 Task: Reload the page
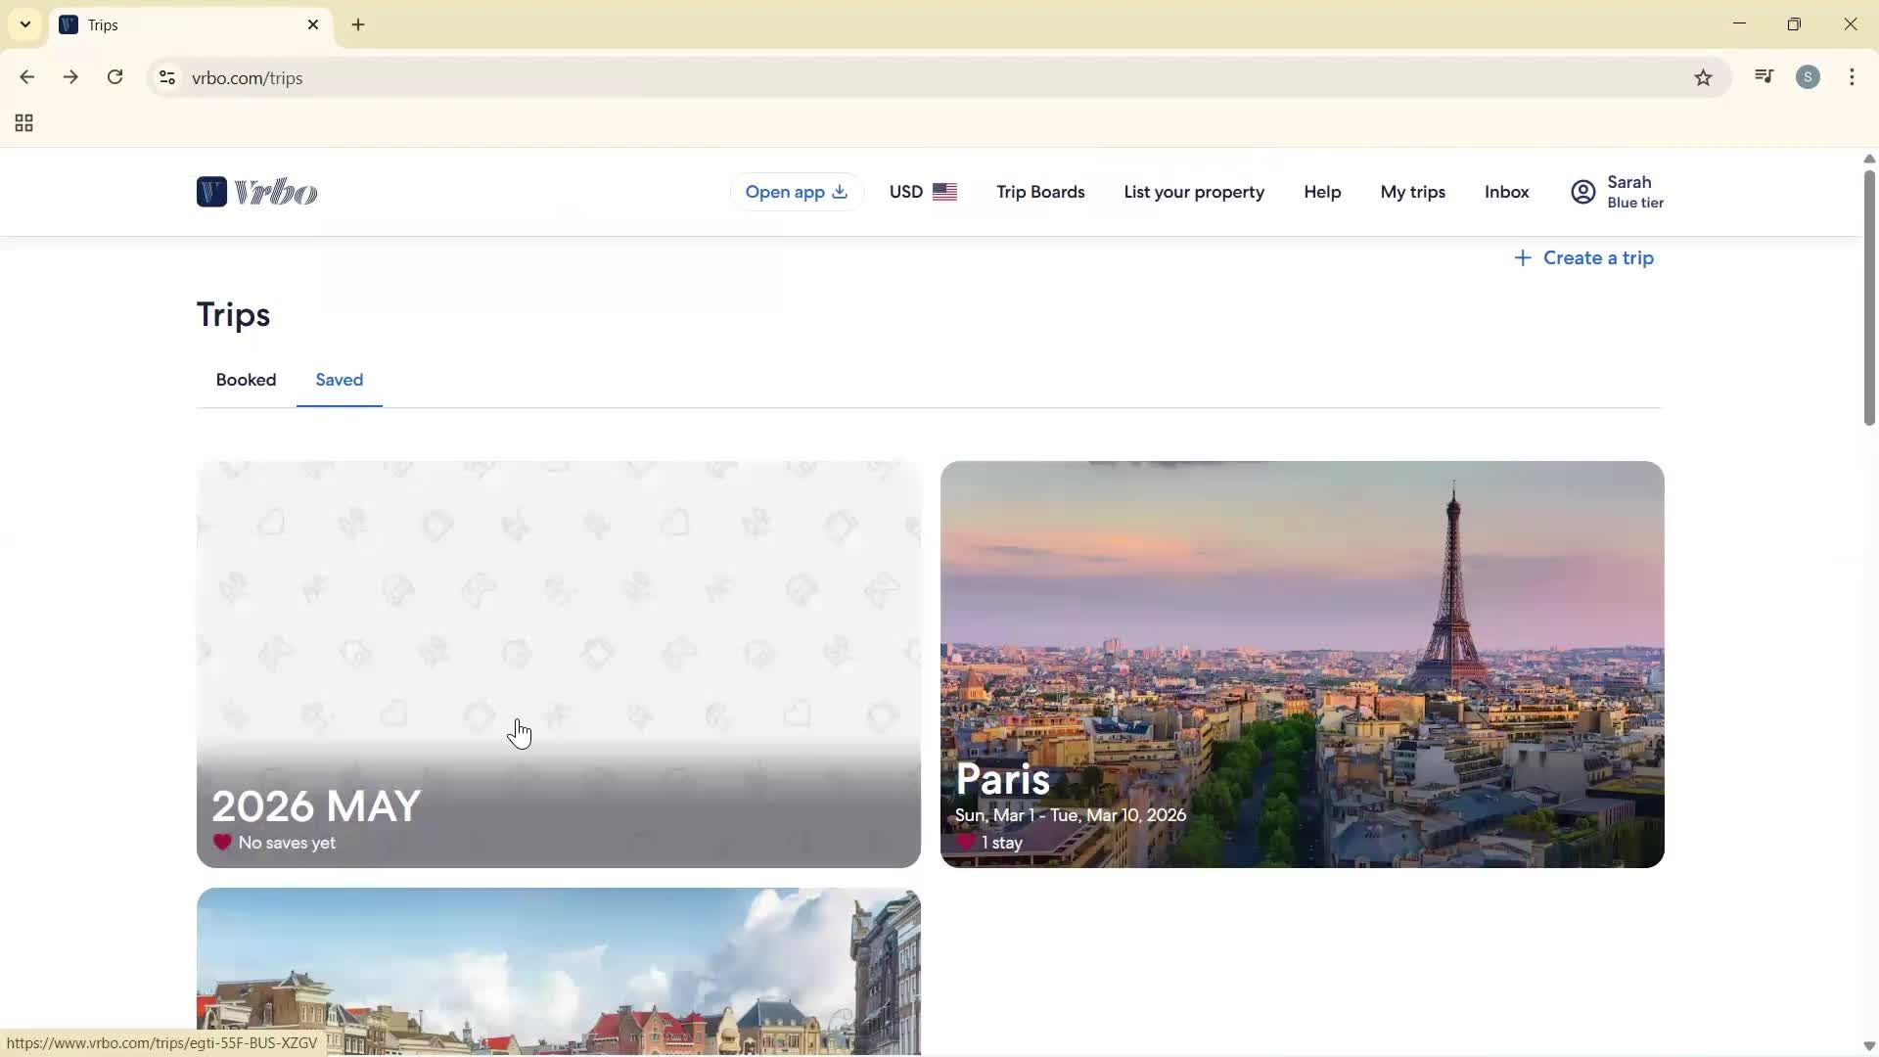(x=115, y=77)
